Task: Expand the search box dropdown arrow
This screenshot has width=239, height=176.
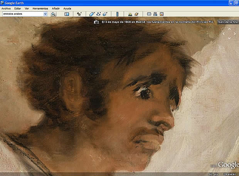Action: click(45, 14)
